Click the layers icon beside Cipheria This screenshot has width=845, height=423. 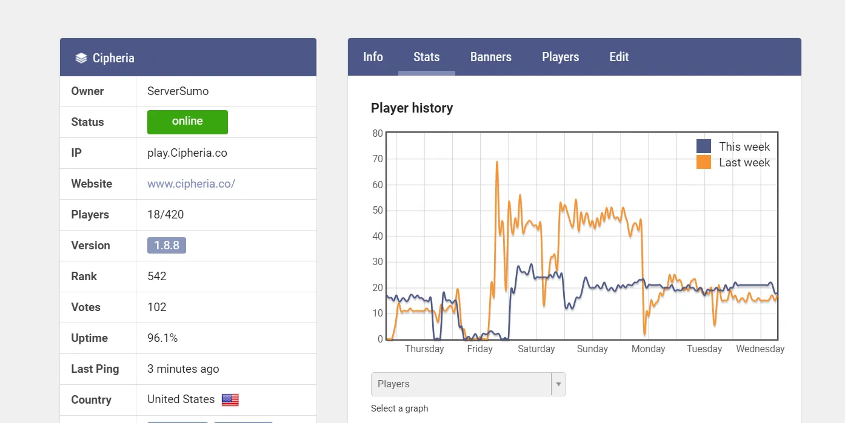tap(81, 58)
